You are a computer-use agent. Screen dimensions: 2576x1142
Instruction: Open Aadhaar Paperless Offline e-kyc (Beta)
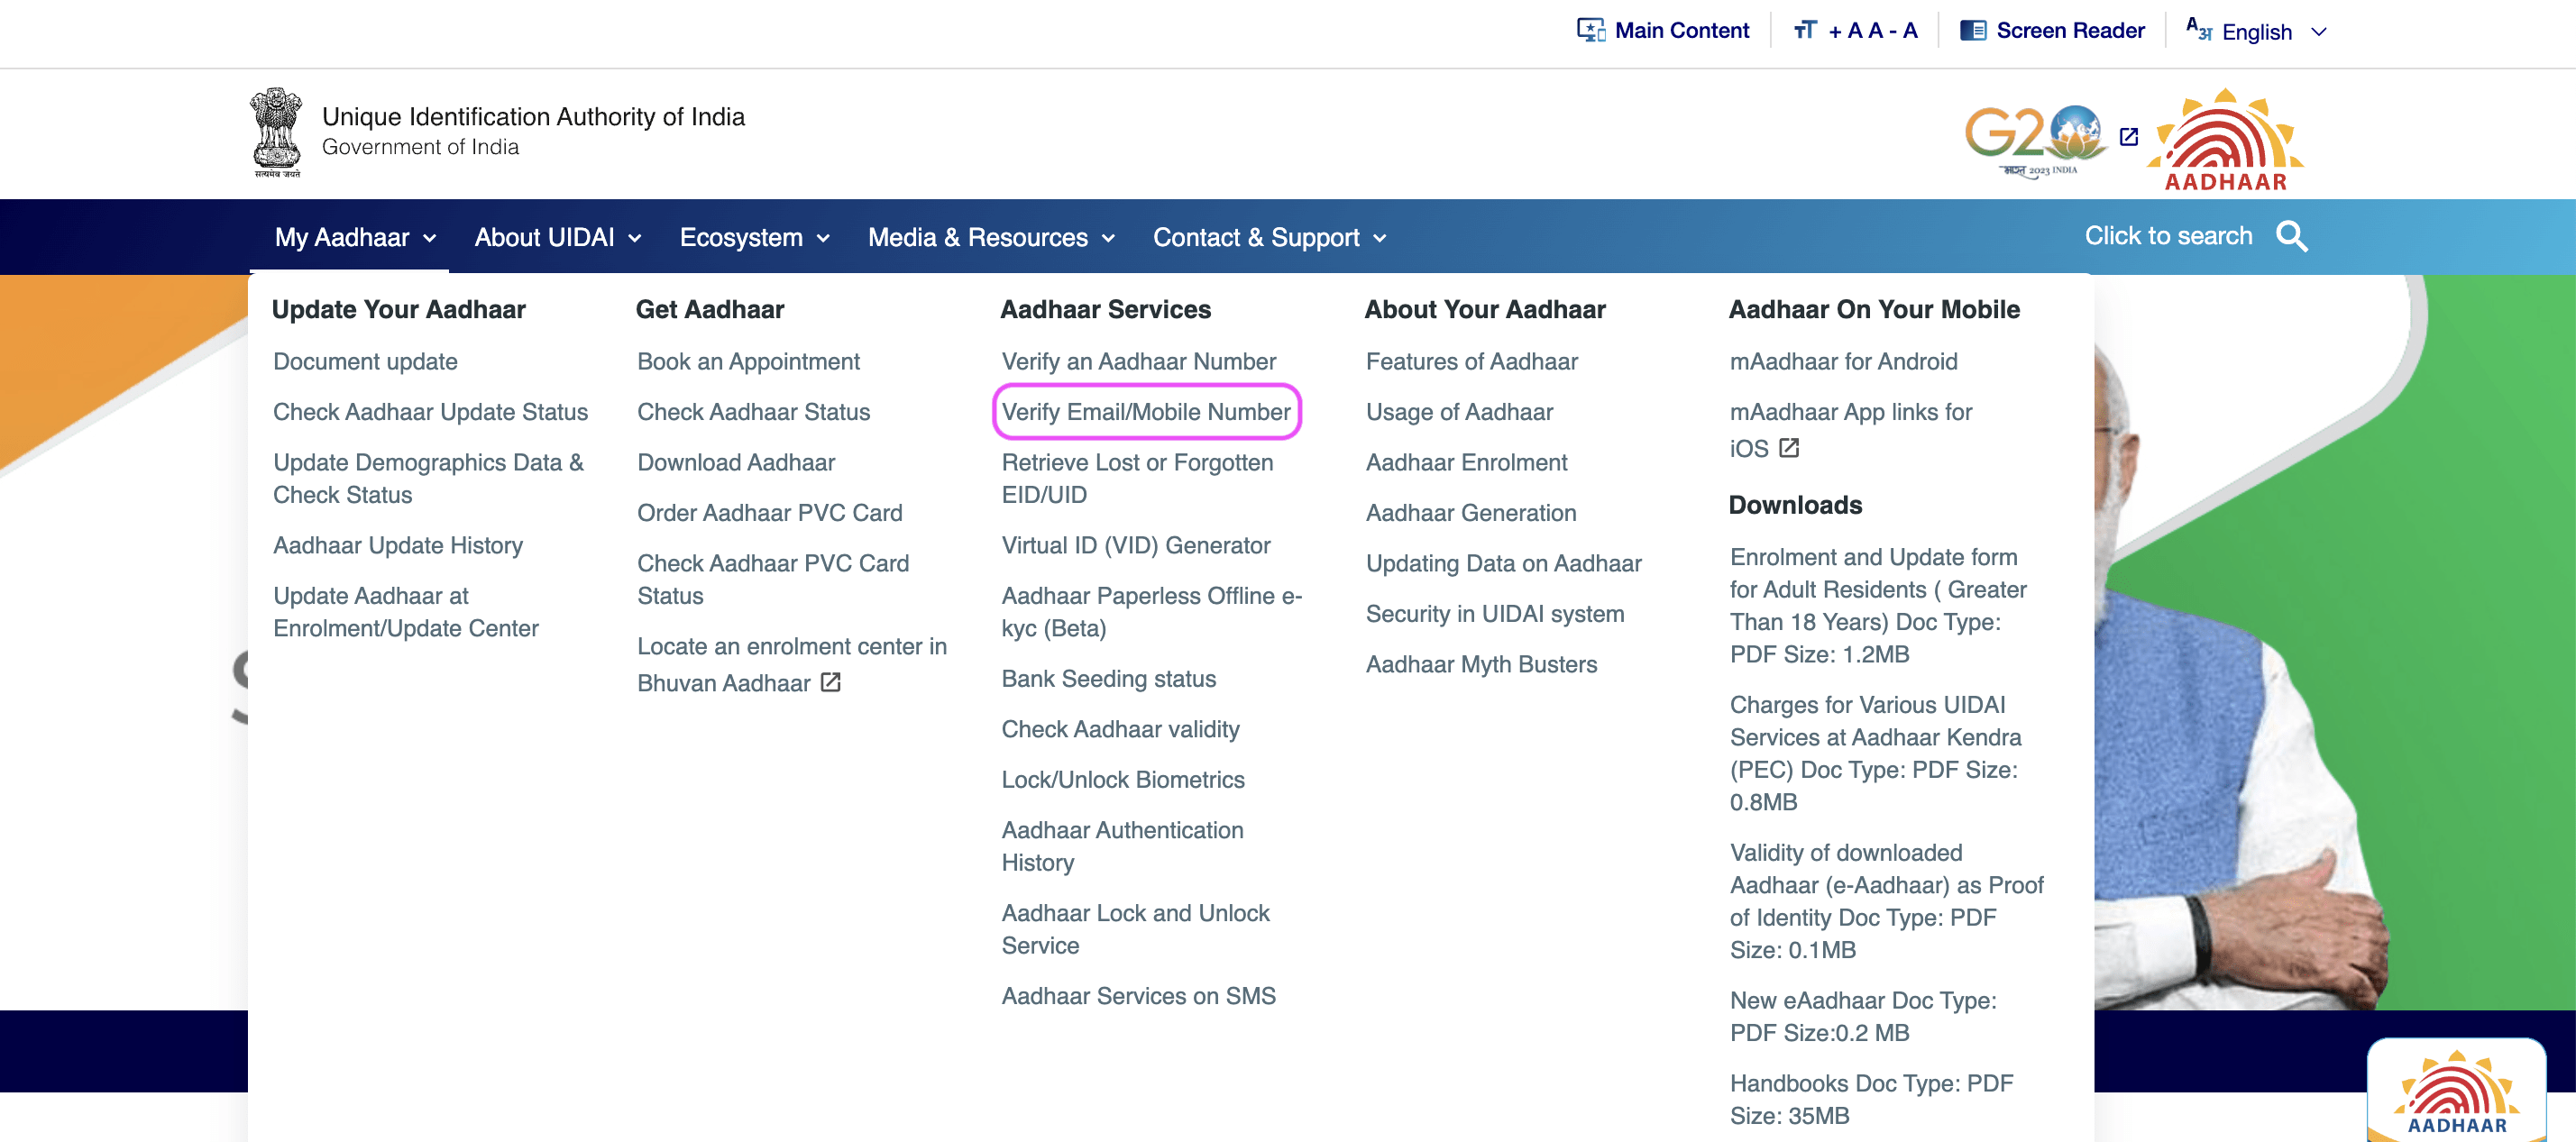[1152, 612]
